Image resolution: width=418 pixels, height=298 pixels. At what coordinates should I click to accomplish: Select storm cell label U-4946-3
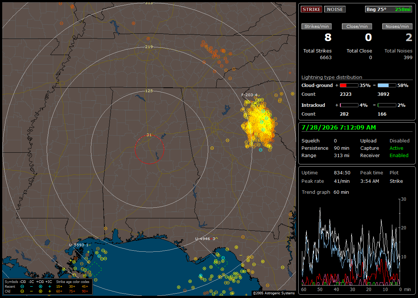tap(206, 239)
